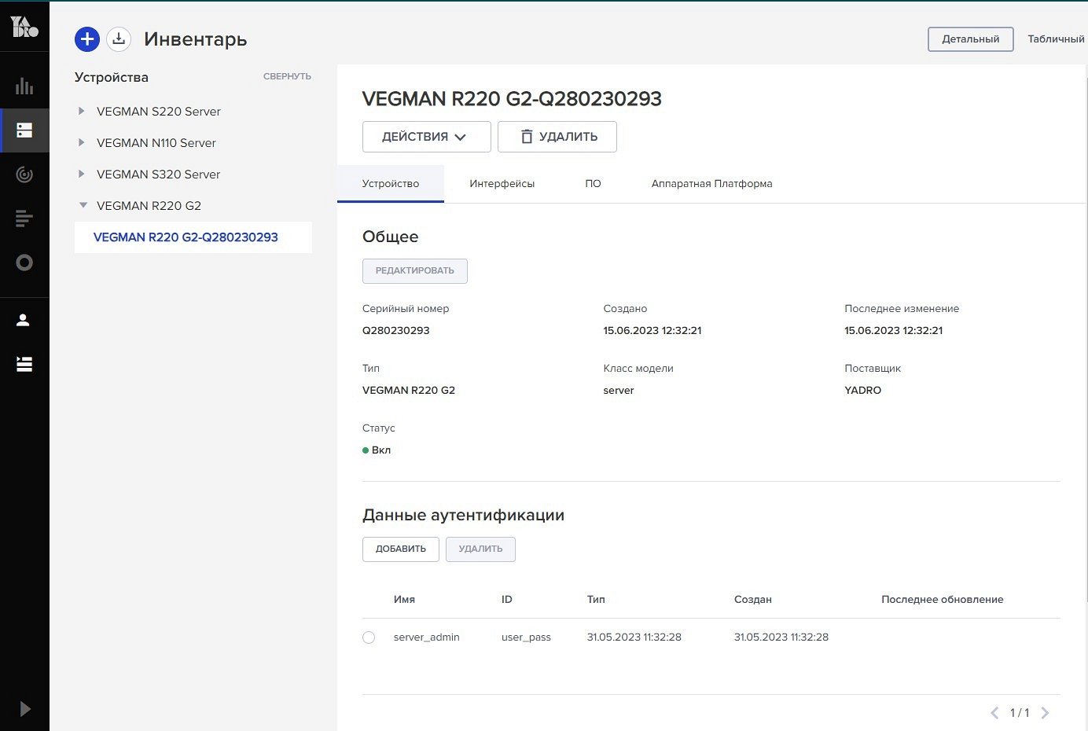This screenshot has width=1088, height=731.
Task: Click the СВЕРНУТЬ link
Action: point(287,77)
